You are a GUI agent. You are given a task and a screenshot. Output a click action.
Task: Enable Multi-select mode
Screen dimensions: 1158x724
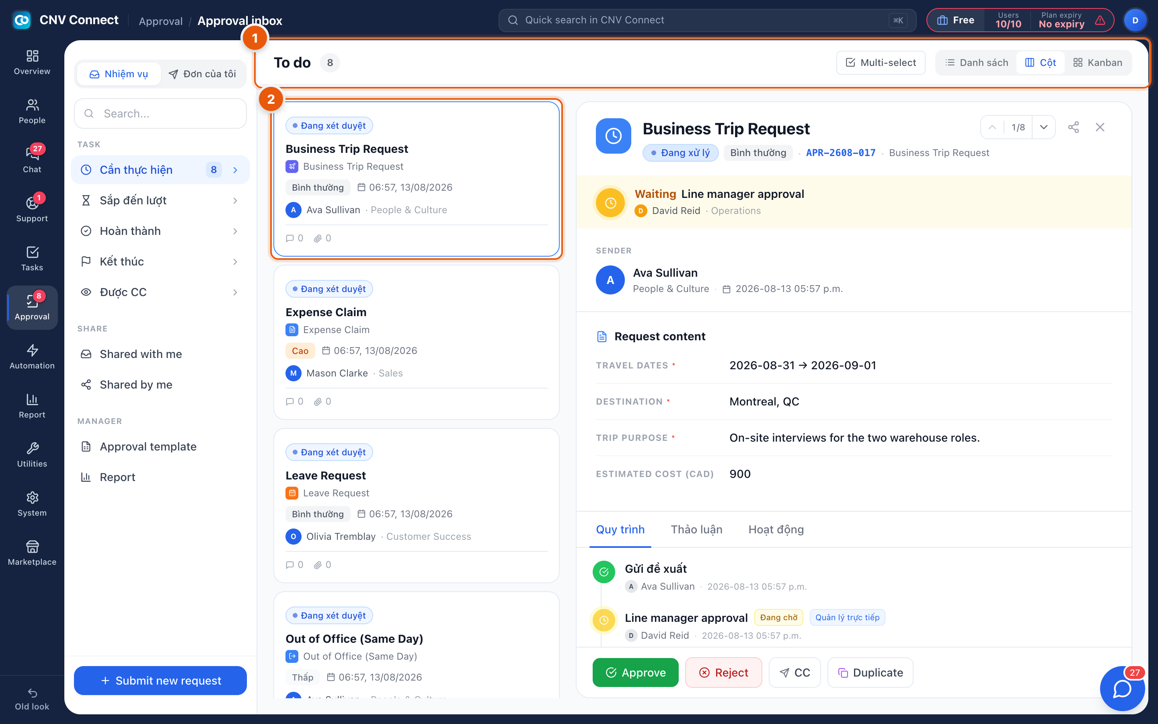coord(881,63)
